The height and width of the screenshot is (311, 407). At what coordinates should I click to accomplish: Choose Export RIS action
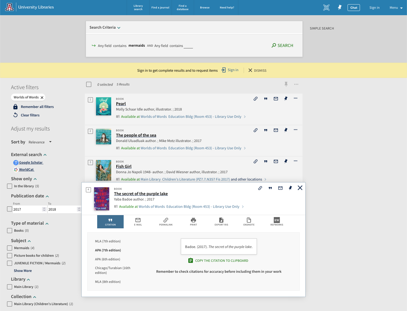click(x=221, y=222)
